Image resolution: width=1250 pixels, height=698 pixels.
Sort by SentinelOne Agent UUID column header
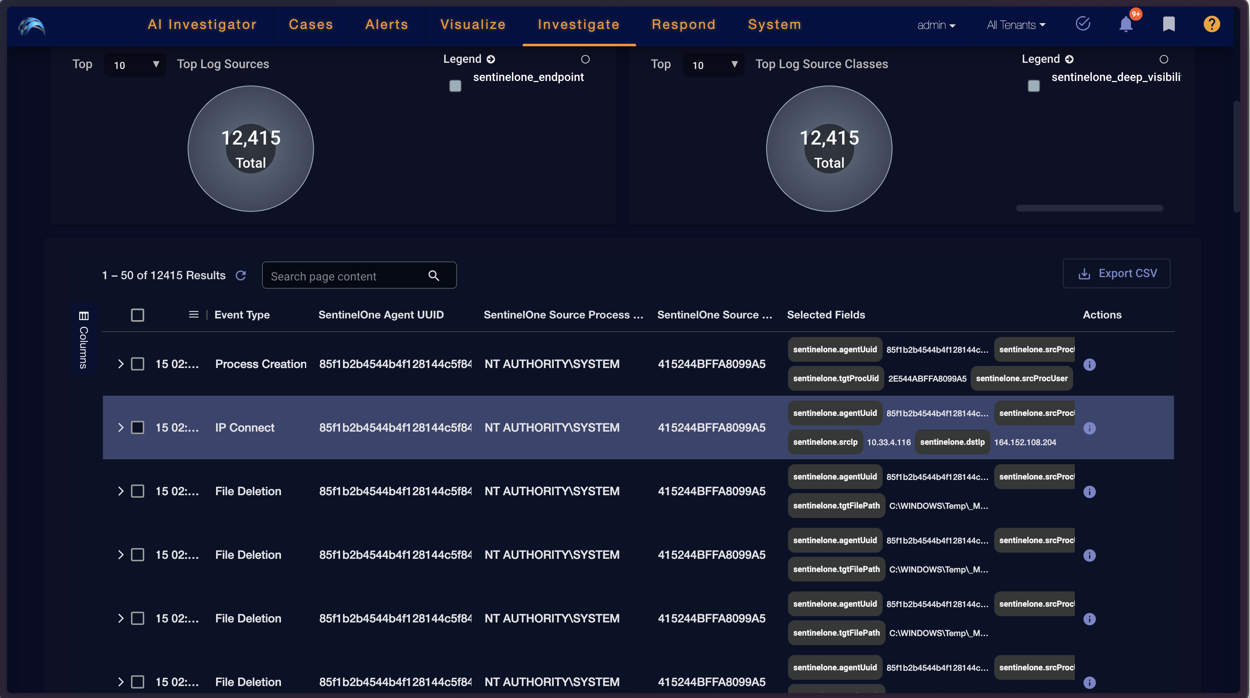pyautogui.click(x=381, y=315)
